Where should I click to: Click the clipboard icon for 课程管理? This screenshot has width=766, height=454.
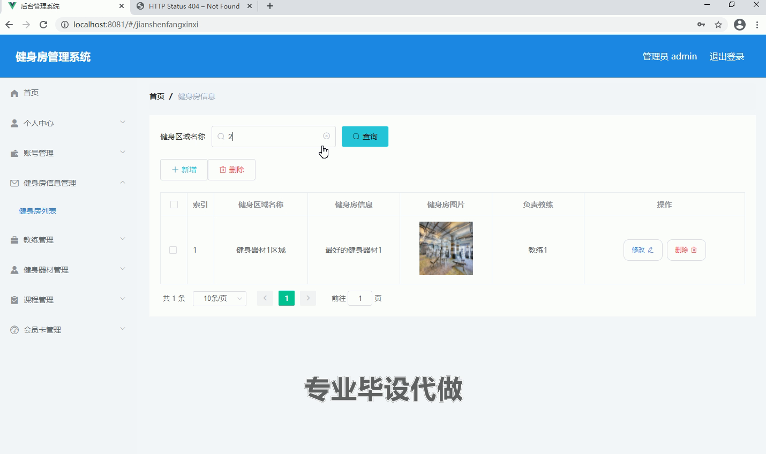click(x=14, y=300)
